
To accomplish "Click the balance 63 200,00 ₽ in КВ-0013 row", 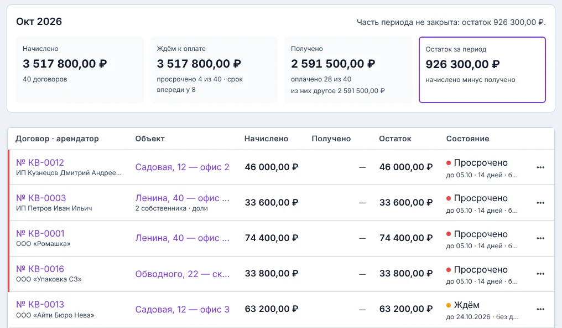I will pyautogui.click(x=406, y=309).
